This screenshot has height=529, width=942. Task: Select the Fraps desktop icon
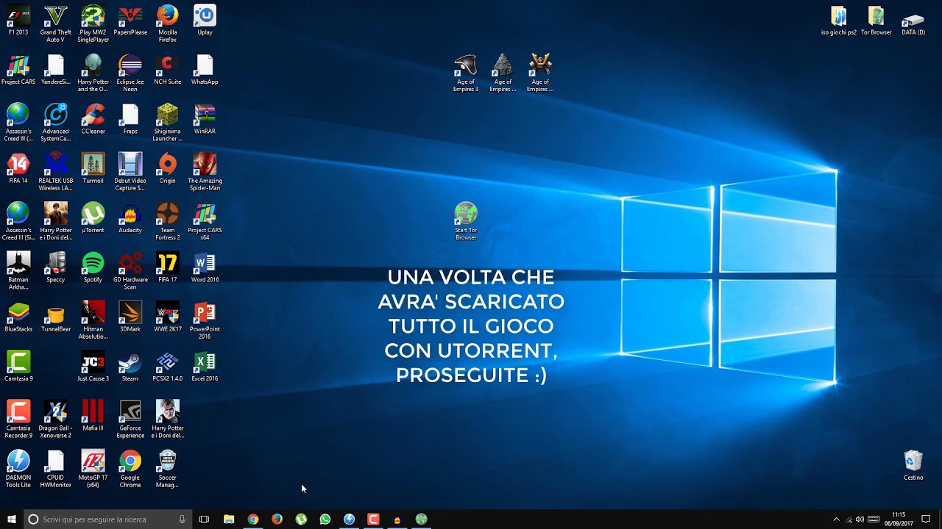coord(130,119)
